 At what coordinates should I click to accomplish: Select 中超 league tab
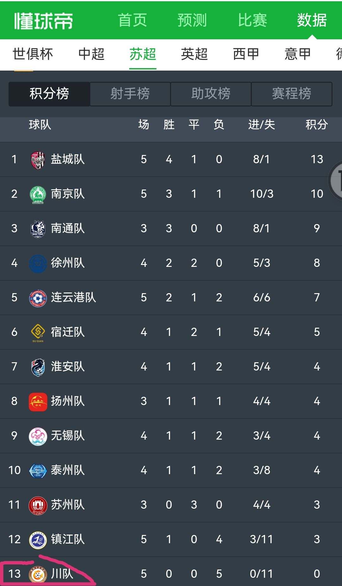[91, 54]
